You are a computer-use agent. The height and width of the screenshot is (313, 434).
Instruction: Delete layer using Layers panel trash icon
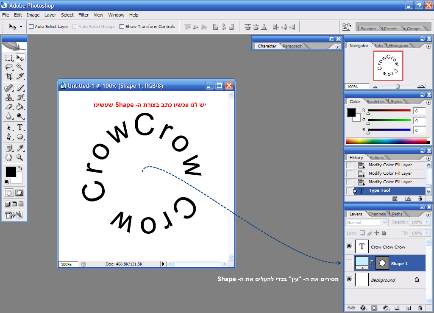[x=420, y=308]
